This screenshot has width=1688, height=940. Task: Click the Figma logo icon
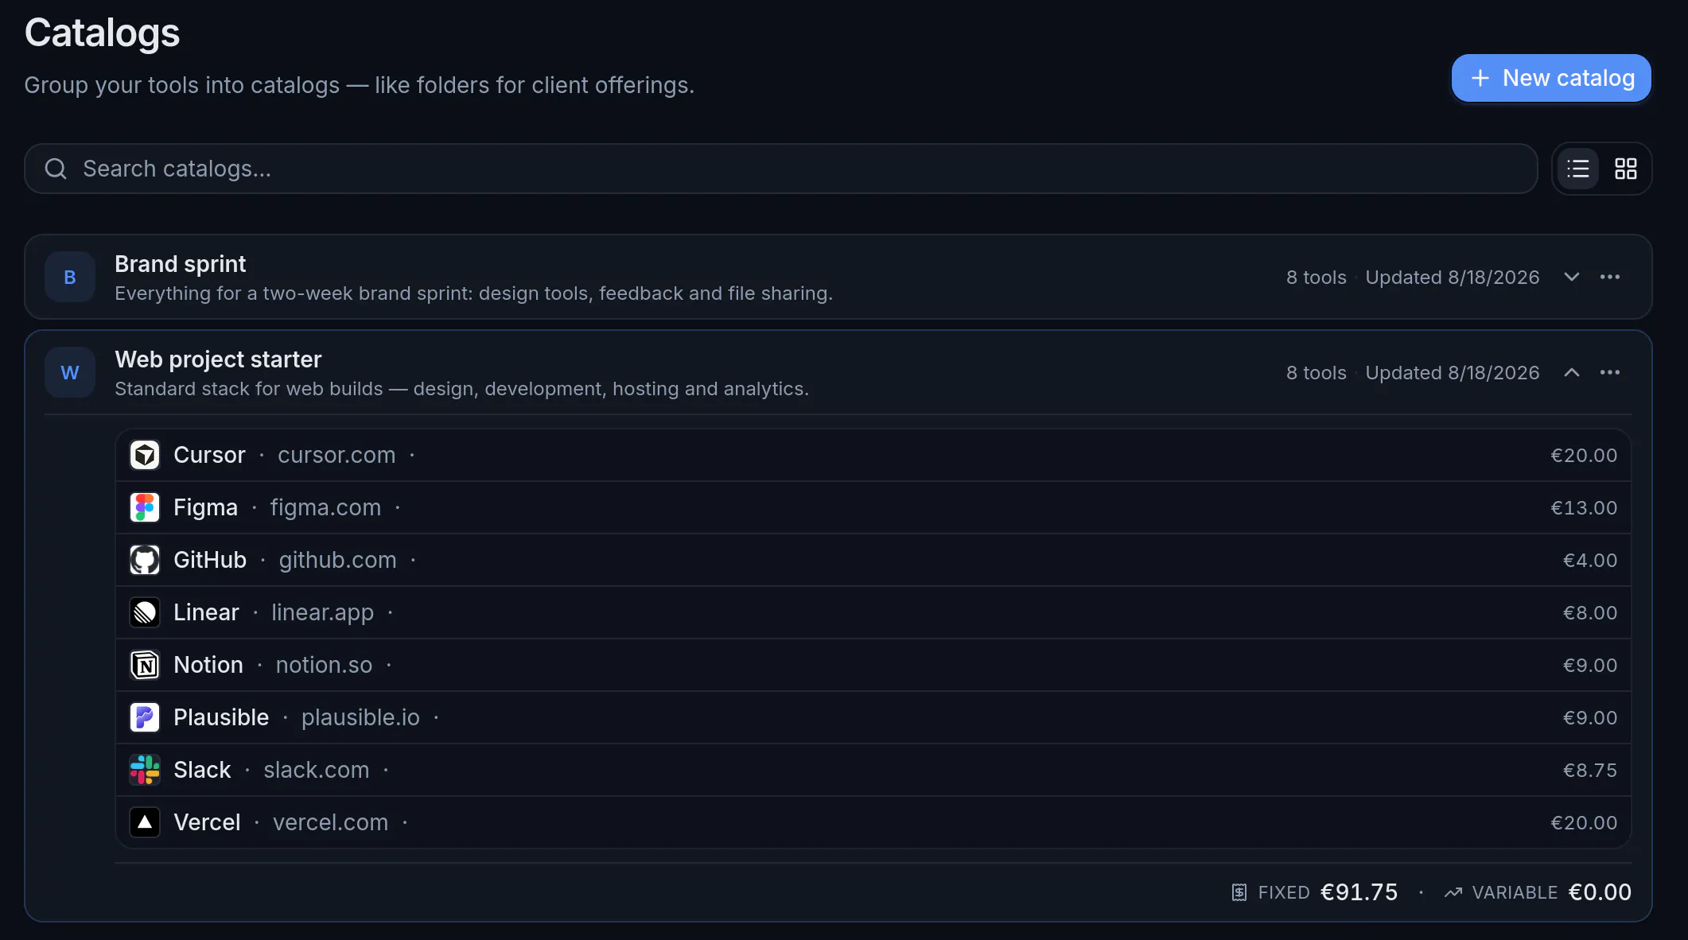pyautogui.click(x=145, y=507)
